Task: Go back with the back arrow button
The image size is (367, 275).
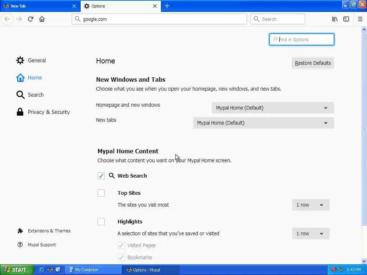Action: pyautogui.click(x=7, y=19)
